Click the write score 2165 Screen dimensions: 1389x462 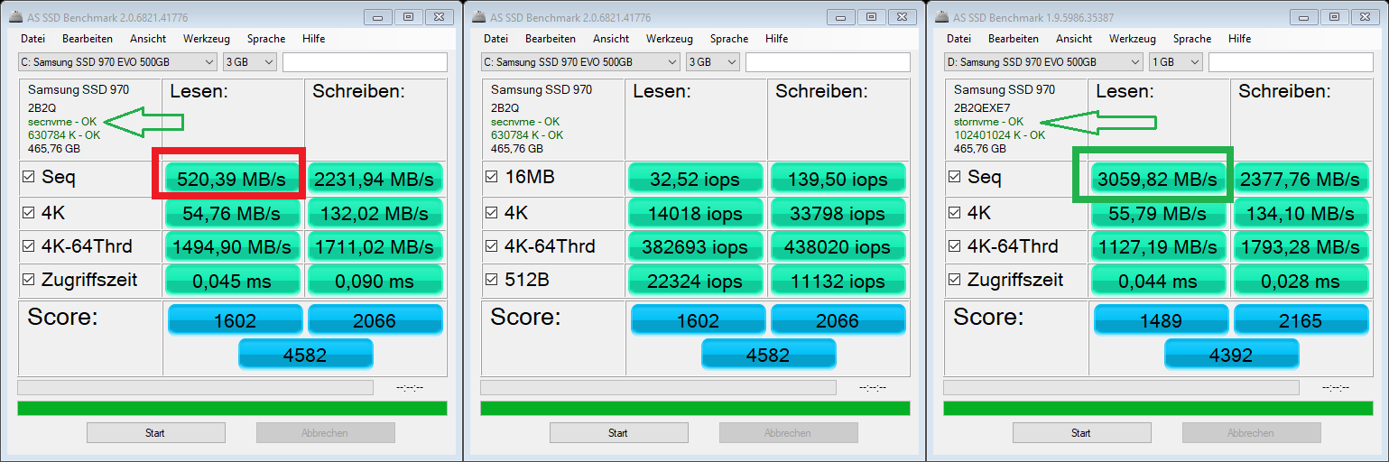[x=1301, y=320]
